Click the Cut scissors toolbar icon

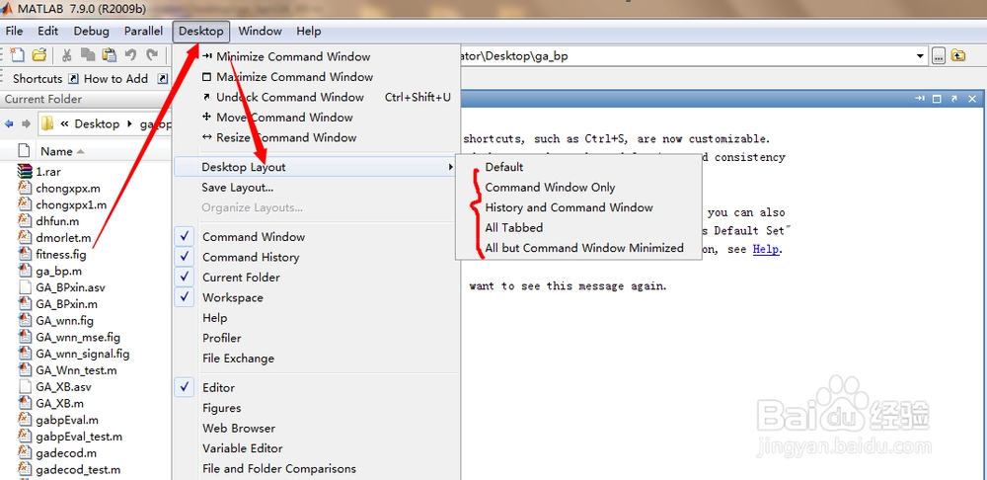click(67, 54)
